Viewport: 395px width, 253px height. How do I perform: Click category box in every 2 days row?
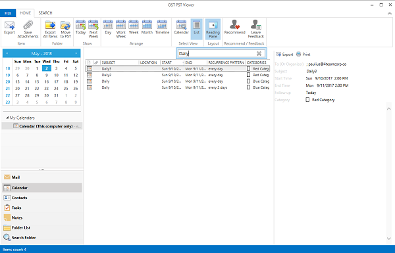pyautogui.click(x=248, y=87)
